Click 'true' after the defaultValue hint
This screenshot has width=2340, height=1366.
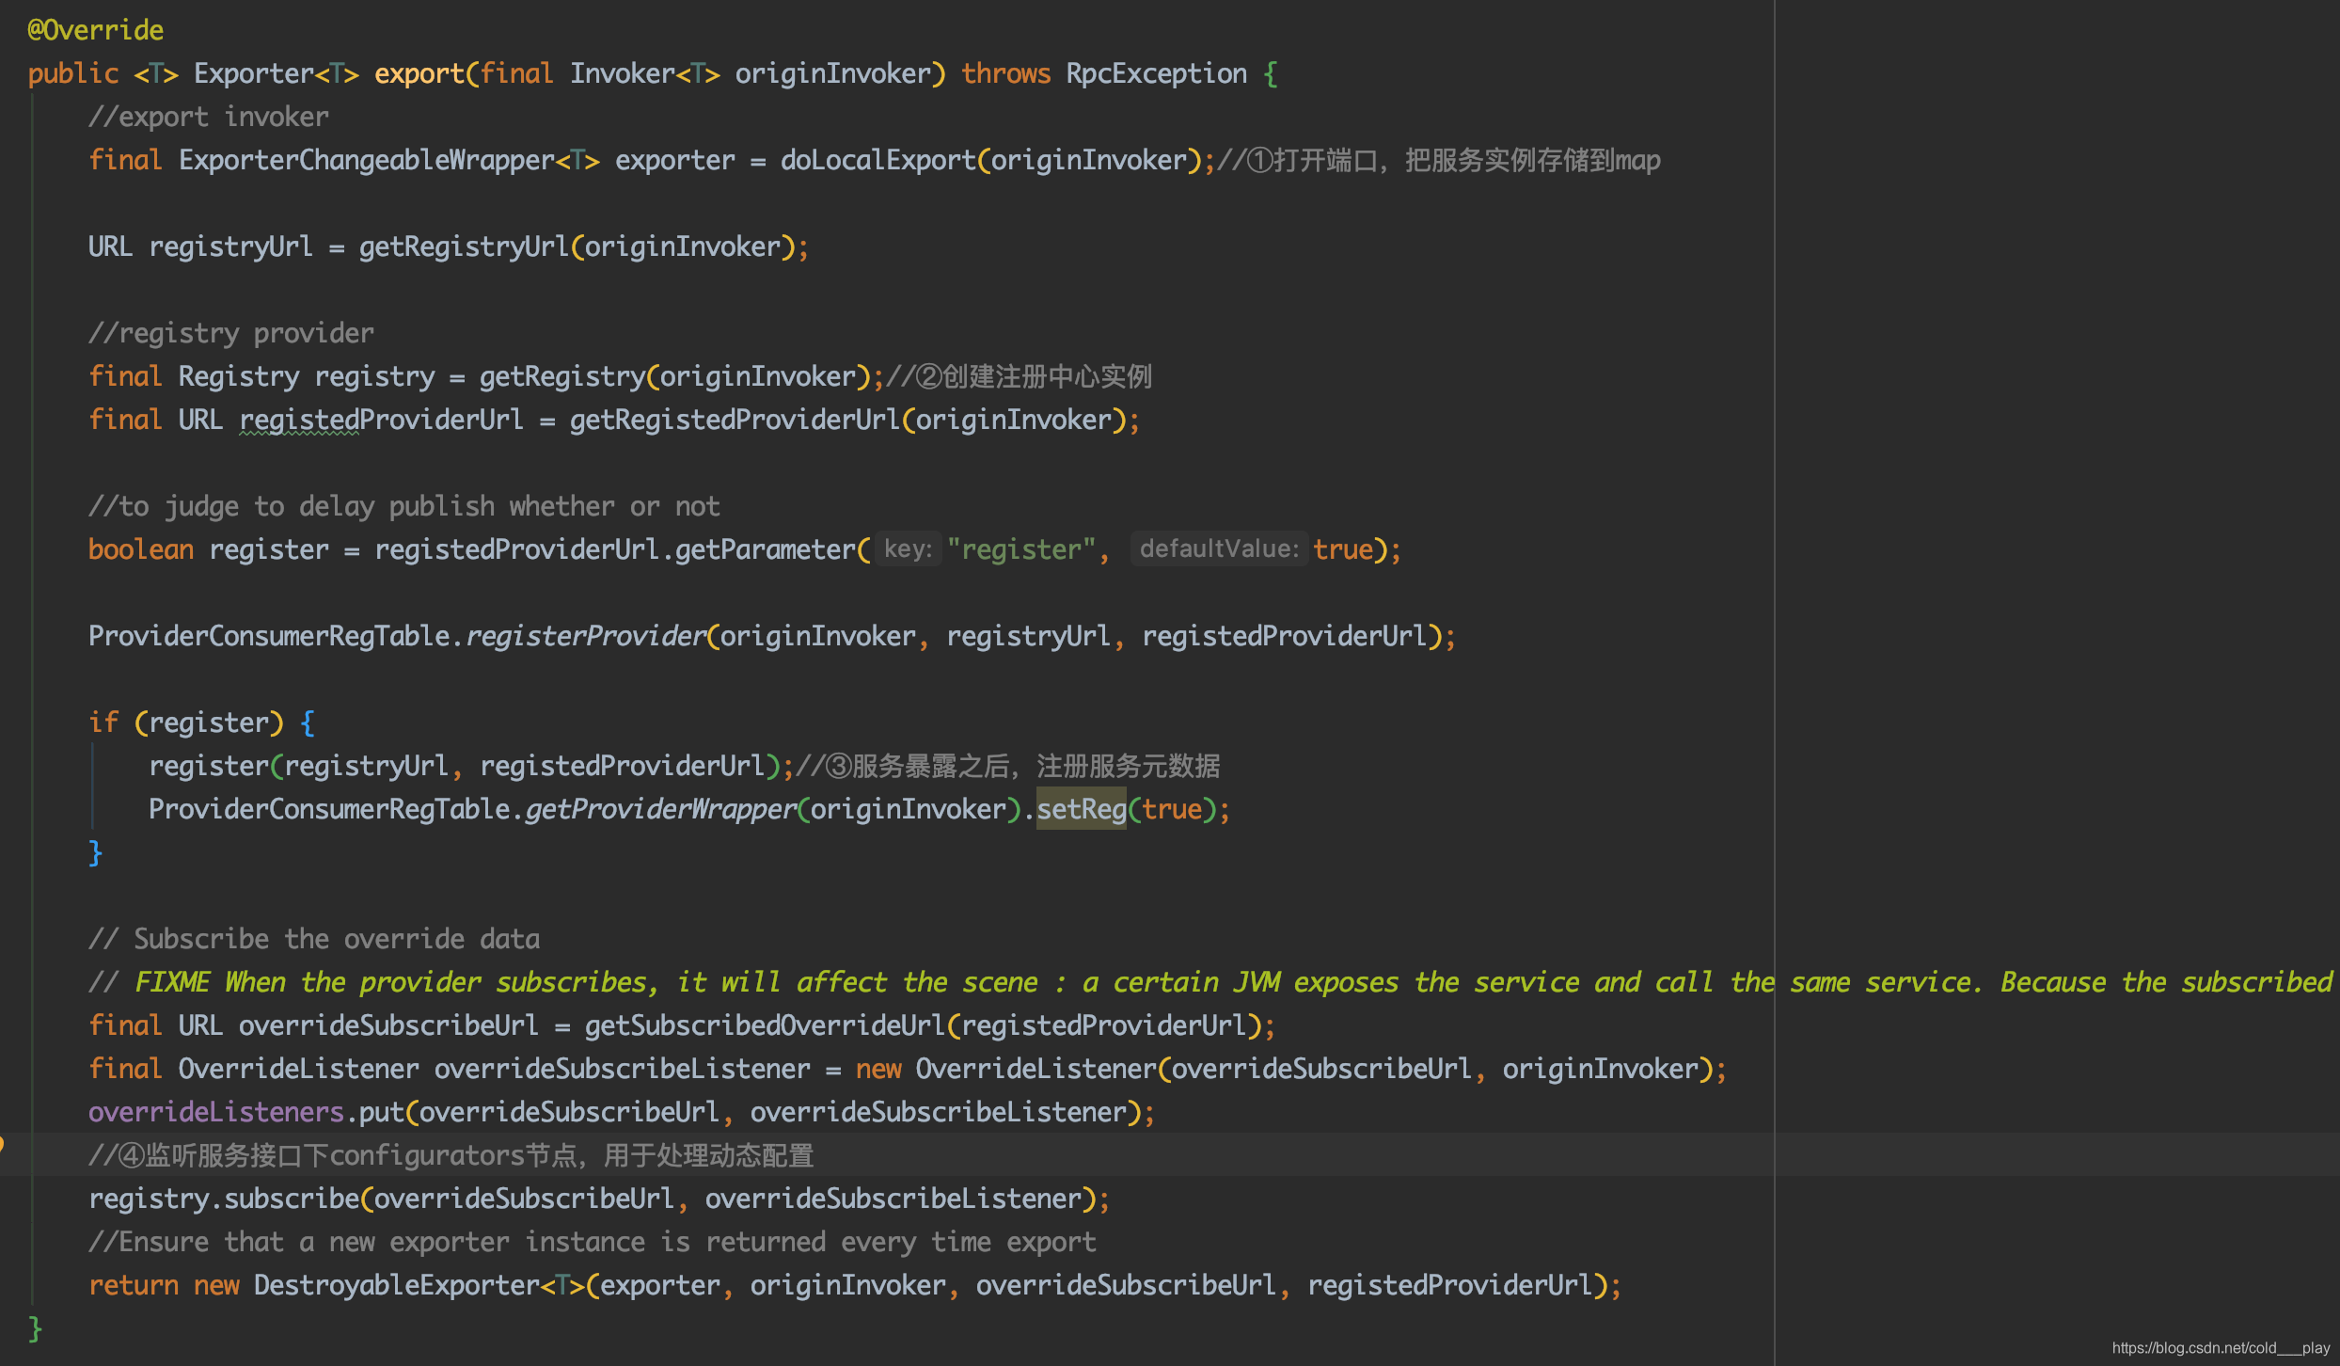coord(1343,549)
